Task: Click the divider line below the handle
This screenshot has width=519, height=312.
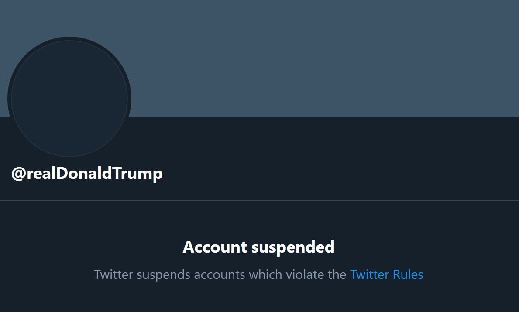Action: tap(259, 201)
